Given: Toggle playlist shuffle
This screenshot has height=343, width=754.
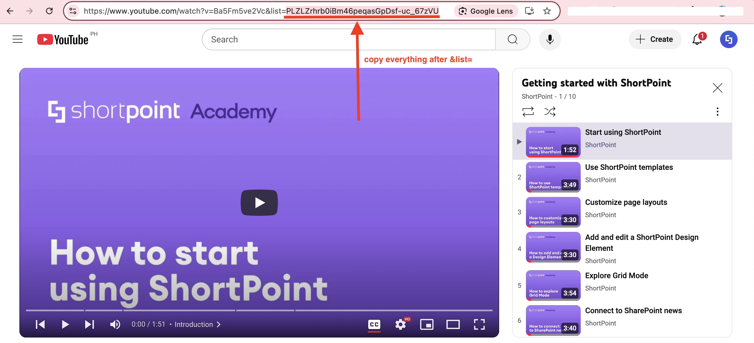Looking at the screenshot, I should (x=549, y=111).
